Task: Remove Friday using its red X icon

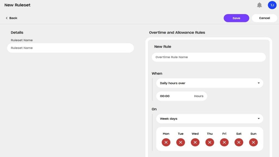Action: [224, 142]
